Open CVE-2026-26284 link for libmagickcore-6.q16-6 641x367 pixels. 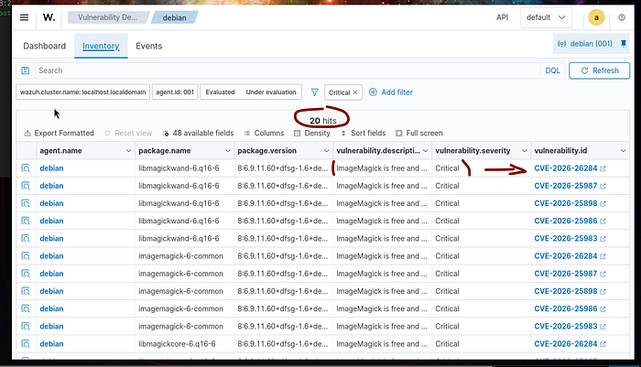click(566, 344)
